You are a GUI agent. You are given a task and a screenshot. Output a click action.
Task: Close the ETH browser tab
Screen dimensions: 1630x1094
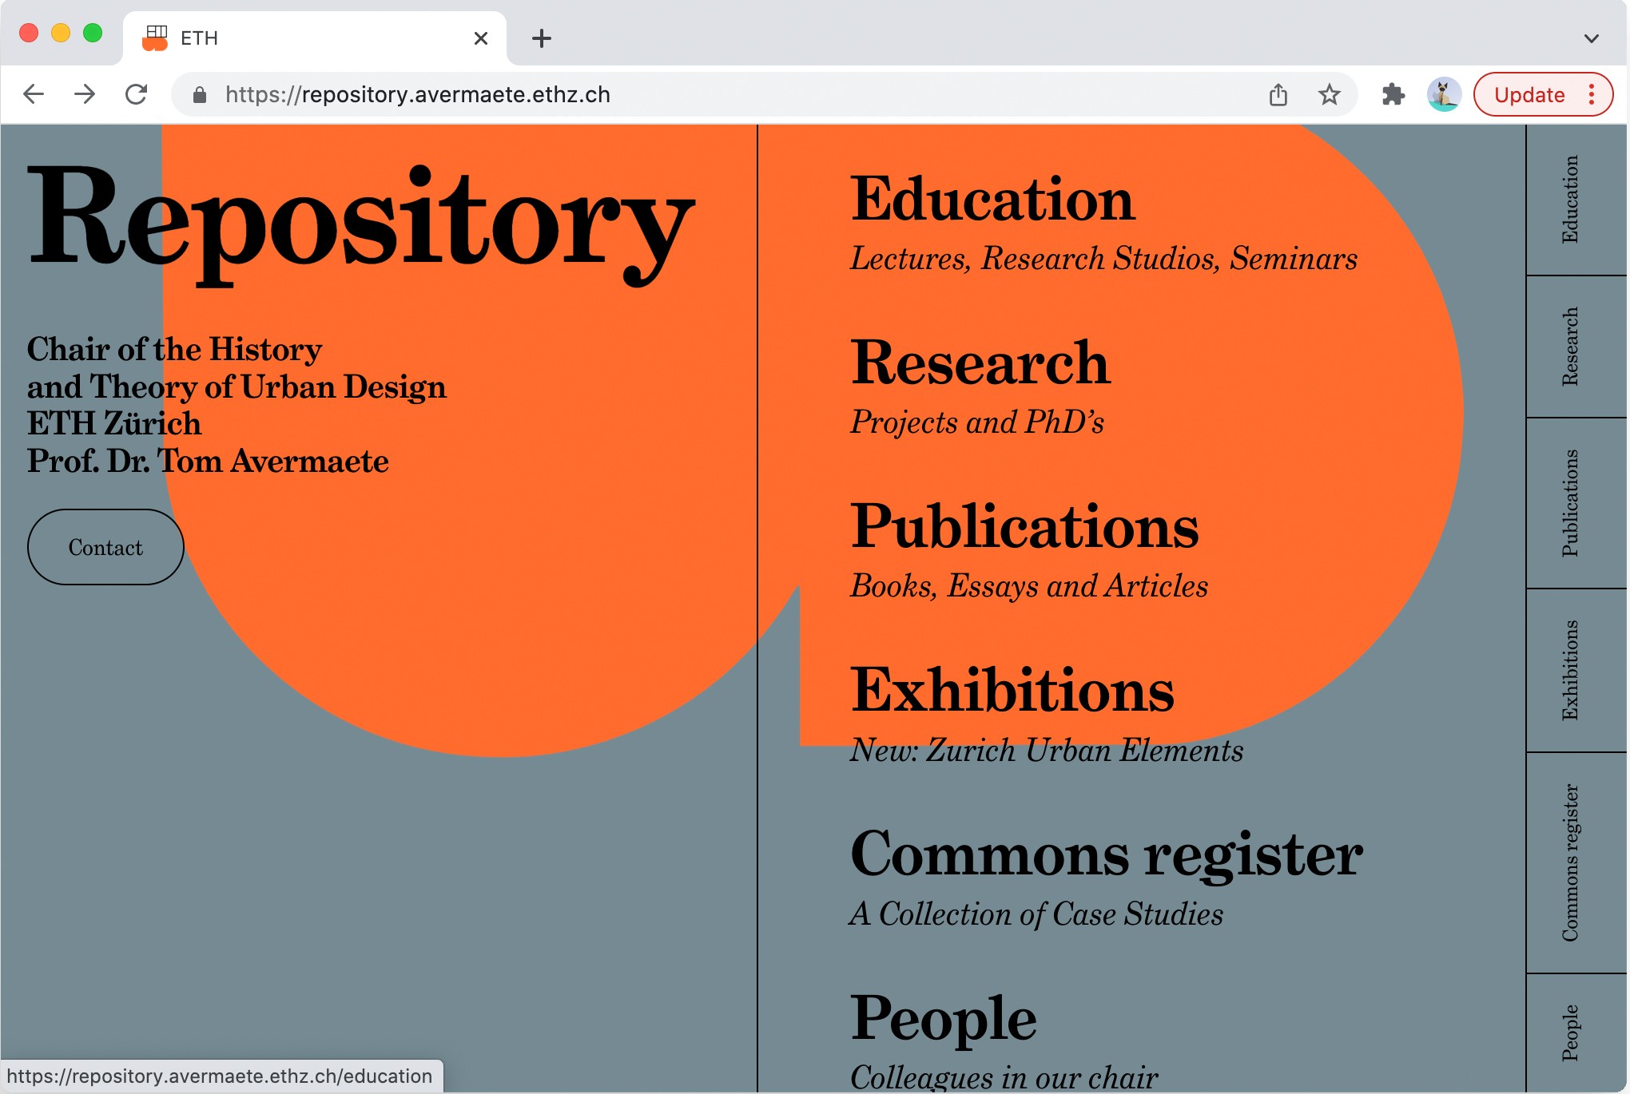tap(480, 38)
